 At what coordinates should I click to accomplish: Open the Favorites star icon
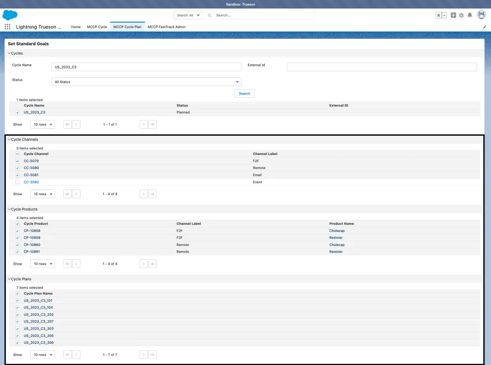[x=439, y=15]
